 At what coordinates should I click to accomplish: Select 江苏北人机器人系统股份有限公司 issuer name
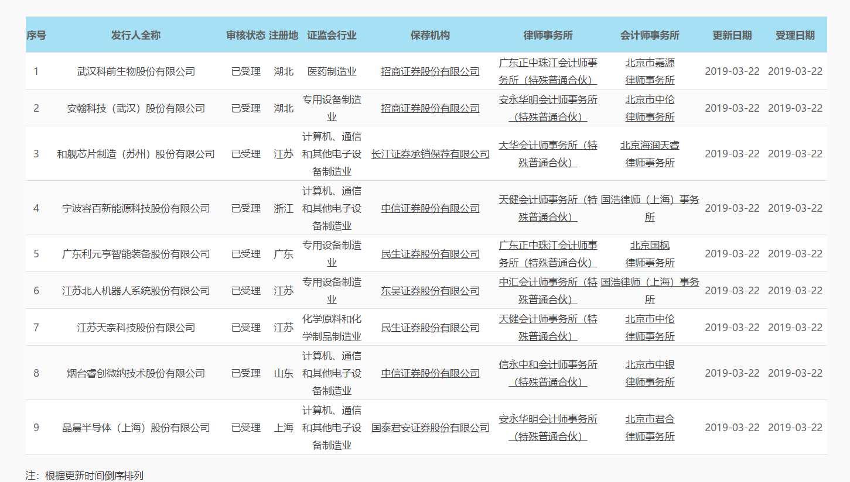pos(136,291)
